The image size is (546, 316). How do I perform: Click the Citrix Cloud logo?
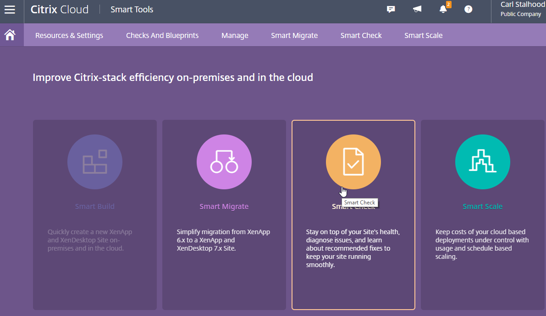(x=60, y=10)
